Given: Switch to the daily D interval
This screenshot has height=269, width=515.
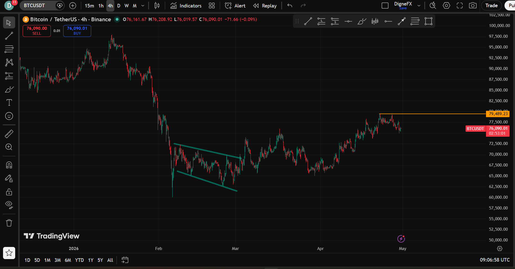Looking at the screenshot, I should (x=119, y=6).
